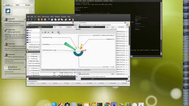189x106 pixels.
Task: Click the F3 View function key button
Action: [x=43, y=83]
